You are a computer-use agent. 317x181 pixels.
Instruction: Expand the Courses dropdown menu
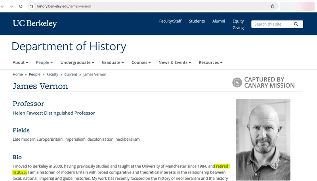(141, 62)
